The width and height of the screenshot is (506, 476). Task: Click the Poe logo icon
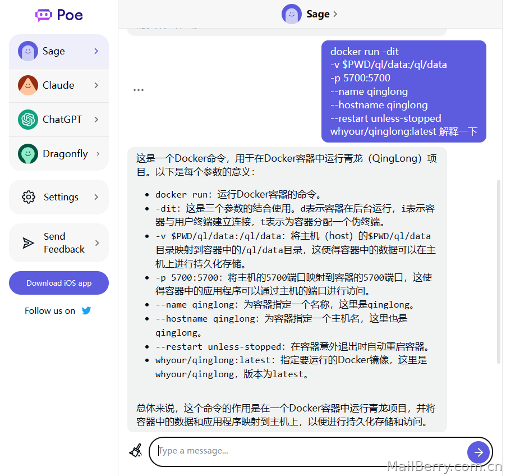pos(44,15)
